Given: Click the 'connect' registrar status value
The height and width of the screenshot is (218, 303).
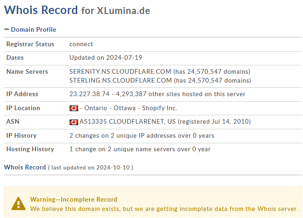Looking at the screenshot, I should 81,44.
